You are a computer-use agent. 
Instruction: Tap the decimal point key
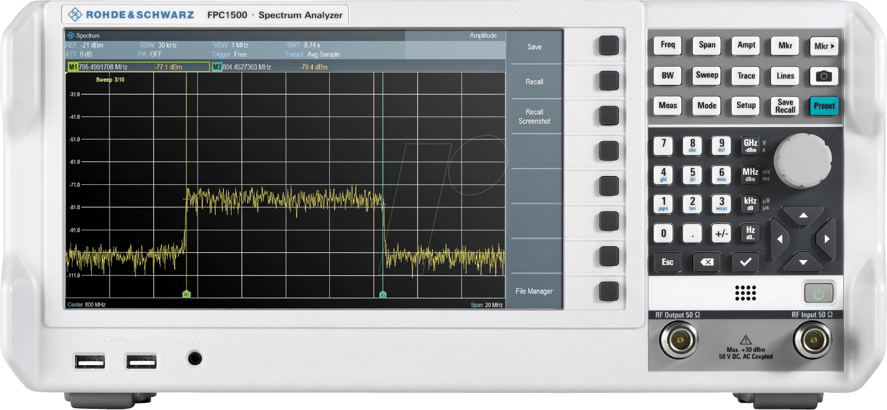[x=692, y=233]
